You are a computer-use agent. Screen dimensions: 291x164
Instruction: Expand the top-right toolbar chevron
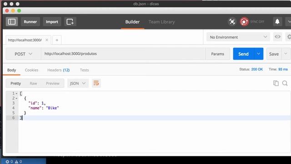pos(289,22)
